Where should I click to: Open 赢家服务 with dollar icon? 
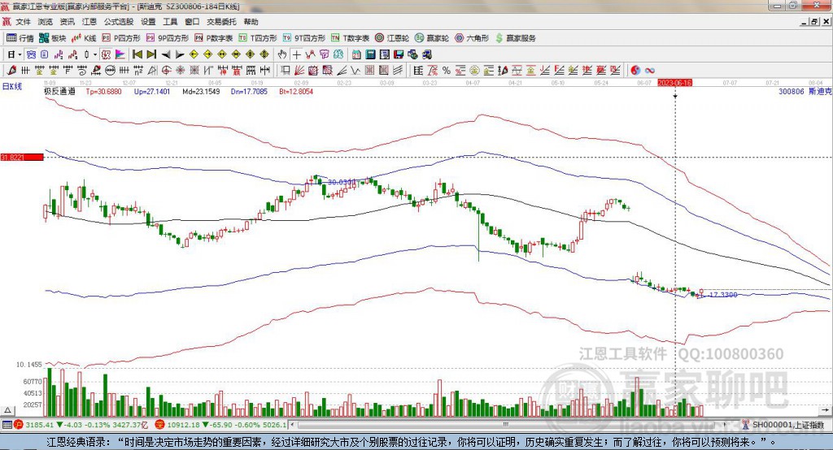tap(515, 38)
